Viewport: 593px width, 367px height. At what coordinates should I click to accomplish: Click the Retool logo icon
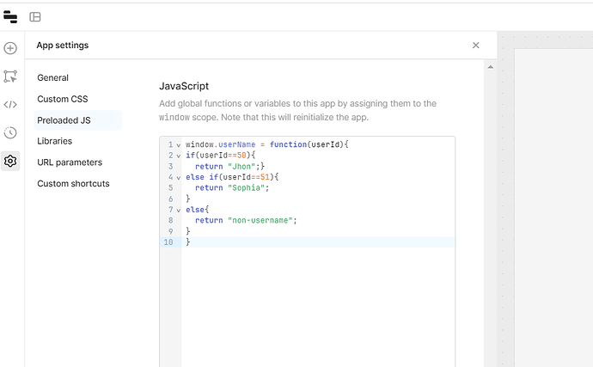point(11,16)
